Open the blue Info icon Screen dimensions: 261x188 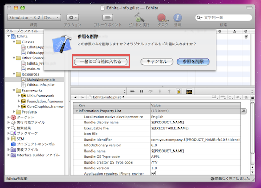click(177, 18)
